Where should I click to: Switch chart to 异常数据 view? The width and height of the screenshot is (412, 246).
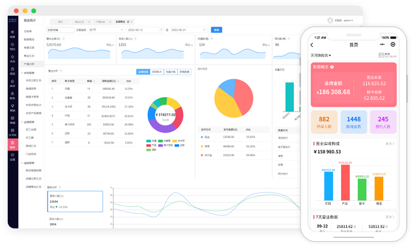184,71
